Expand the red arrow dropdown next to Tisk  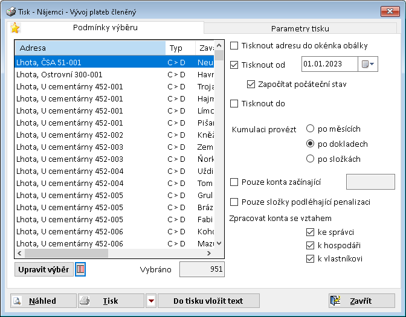tap(151, 301)
